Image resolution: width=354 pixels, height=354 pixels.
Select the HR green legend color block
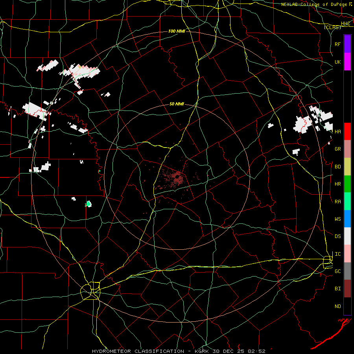coord(347,184)
